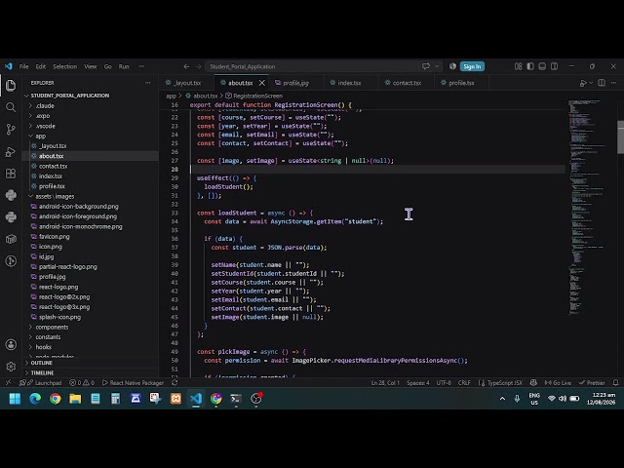Click Go Live in the status bar
The height and width of the screenshot is (468, 624).
558,383
